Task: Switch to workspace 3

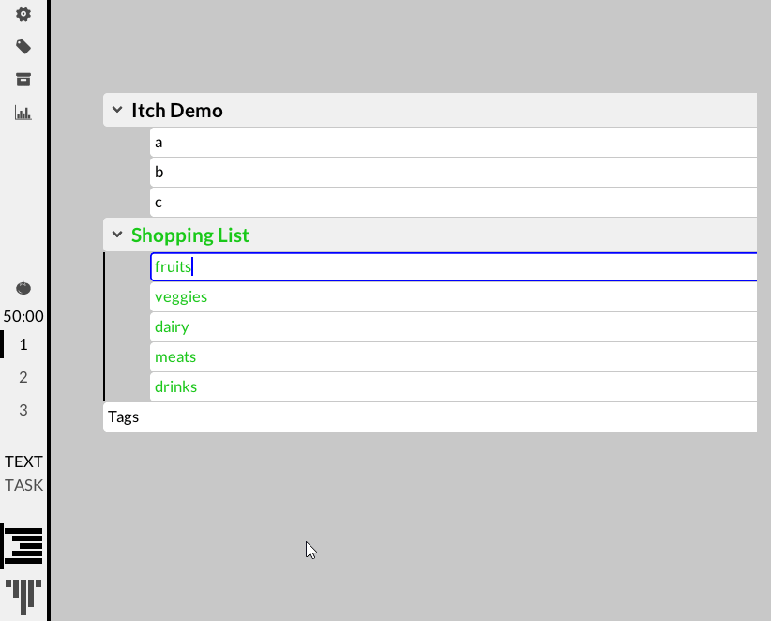Action: (23, 410)
